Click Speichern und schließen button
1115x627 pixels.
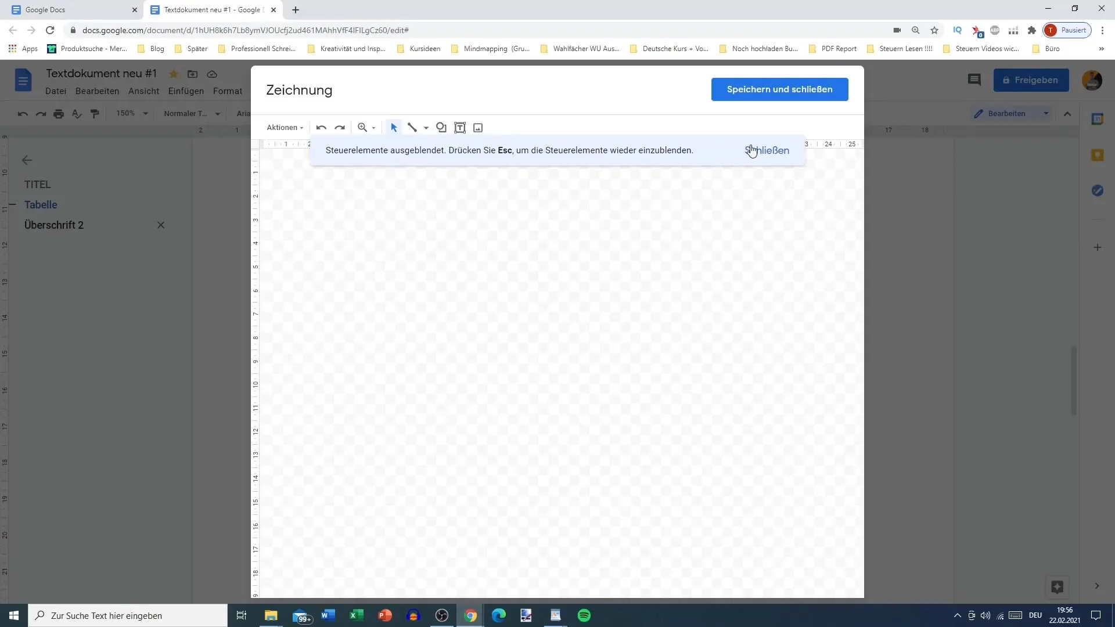coord(779,89)
